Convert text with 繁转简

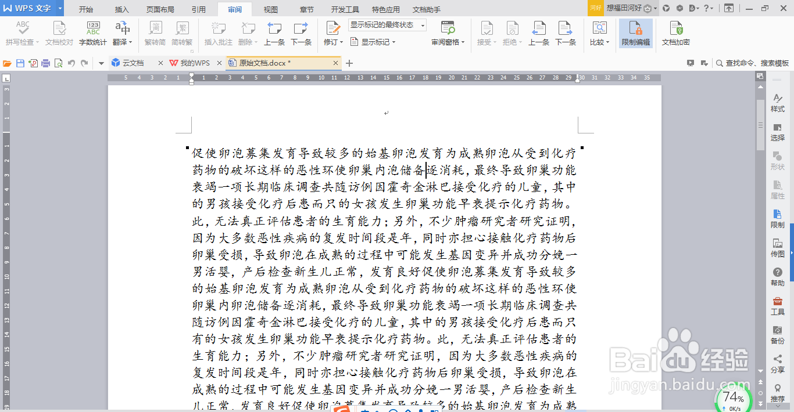pos(155,32)
